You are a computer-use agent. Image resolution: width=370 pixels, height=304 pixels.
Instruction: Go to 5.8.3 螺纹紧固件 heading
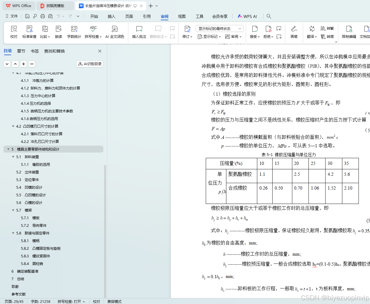pos(35,256)
